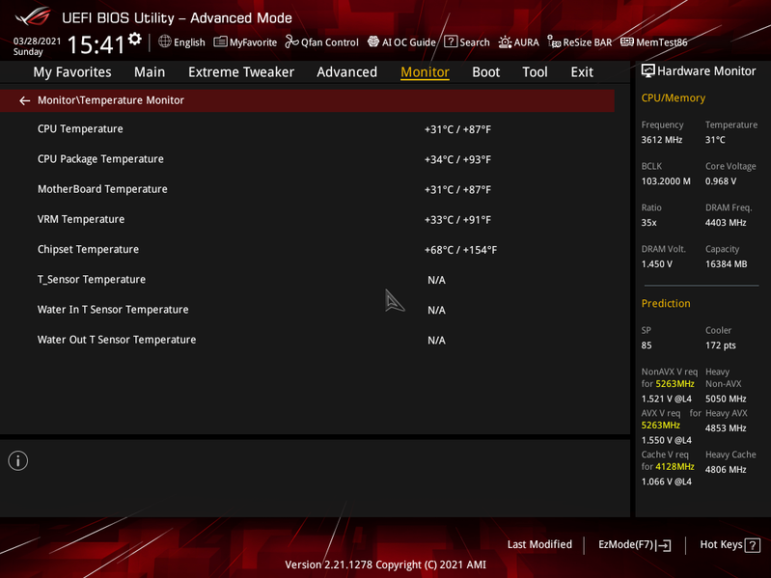Click the 15:41 clock
The width and height of the screenshot is (771, 578).
click(96, 44)
